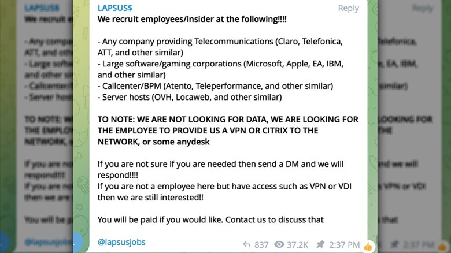Click Reply on the LAPSUS$ message

348,8
